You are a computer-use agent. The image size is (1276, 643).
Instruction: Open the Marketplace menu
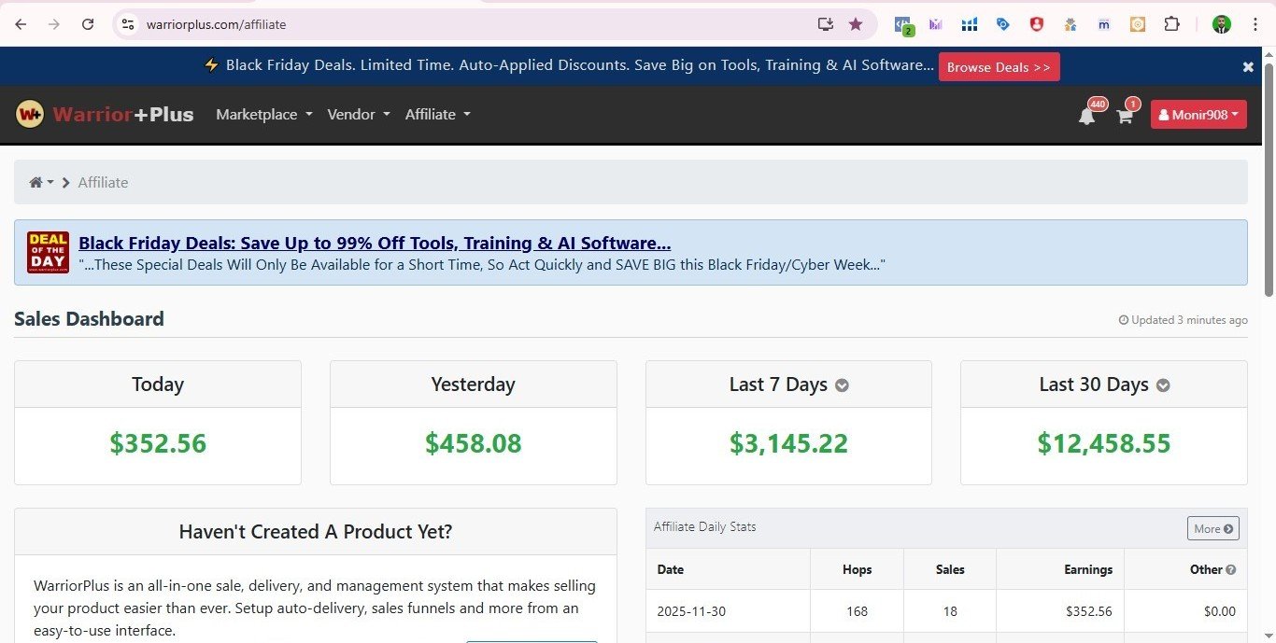(263, 115)
